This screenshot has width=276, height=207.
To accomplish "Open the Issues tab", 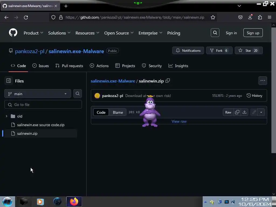I will pyautogui.click(x=41, y=66).
